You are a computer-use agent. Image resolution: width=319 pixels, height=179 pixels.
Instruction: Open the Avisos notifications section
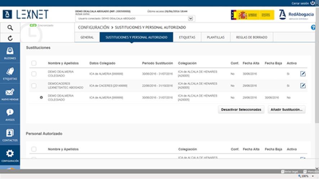pos(10,114)
